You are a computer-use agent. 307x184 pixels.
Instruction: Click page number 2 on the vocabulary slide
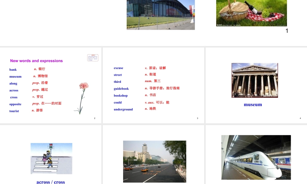click(95, 118)
